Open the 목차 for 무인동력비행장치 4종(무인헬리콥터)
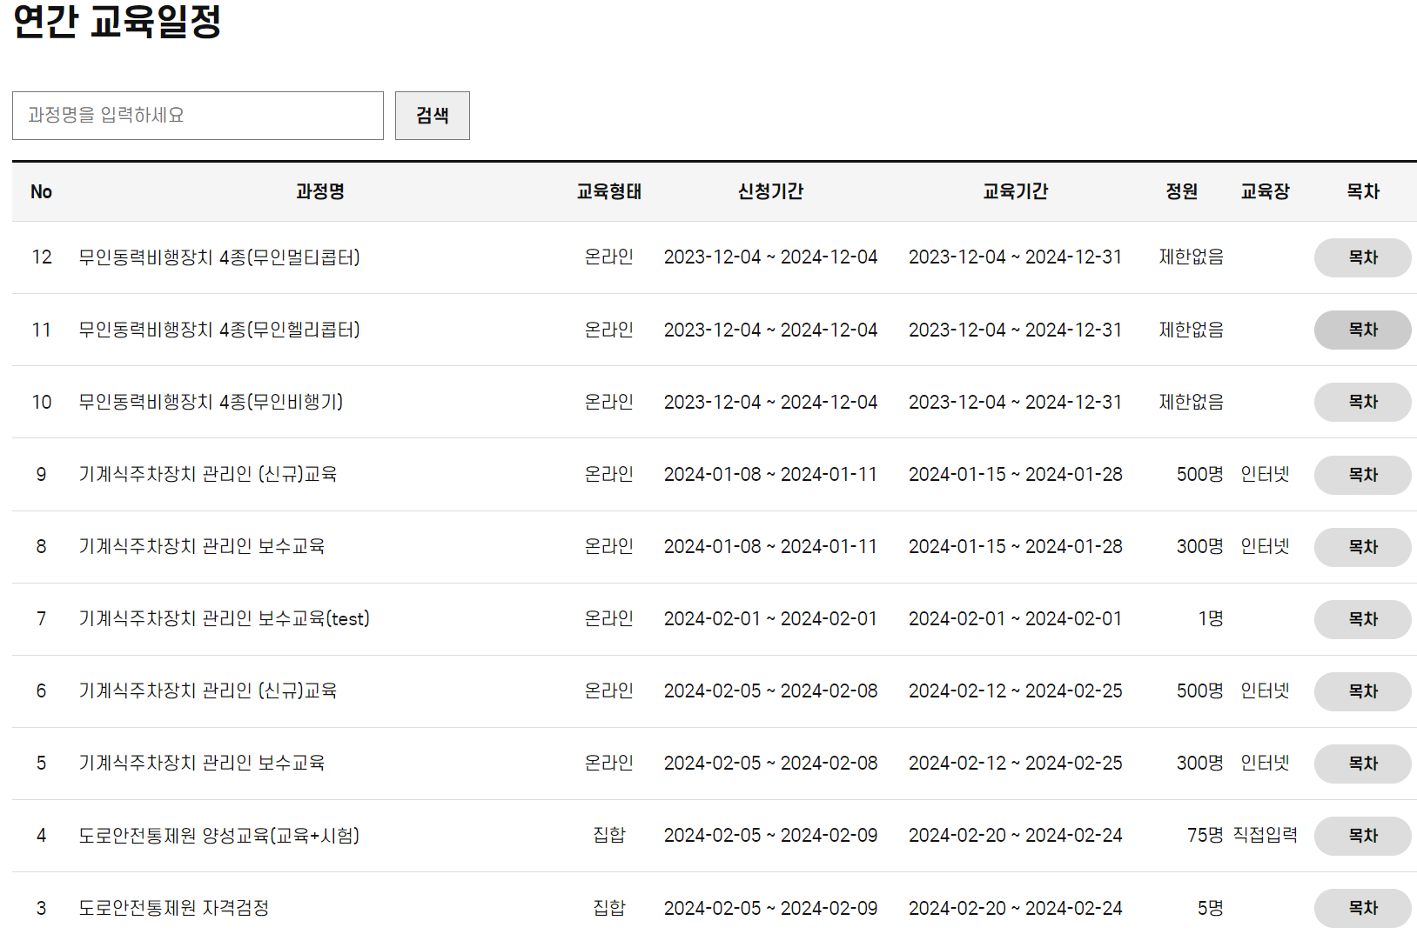This screenshot has height=934, width=1417. point(1362,330)
